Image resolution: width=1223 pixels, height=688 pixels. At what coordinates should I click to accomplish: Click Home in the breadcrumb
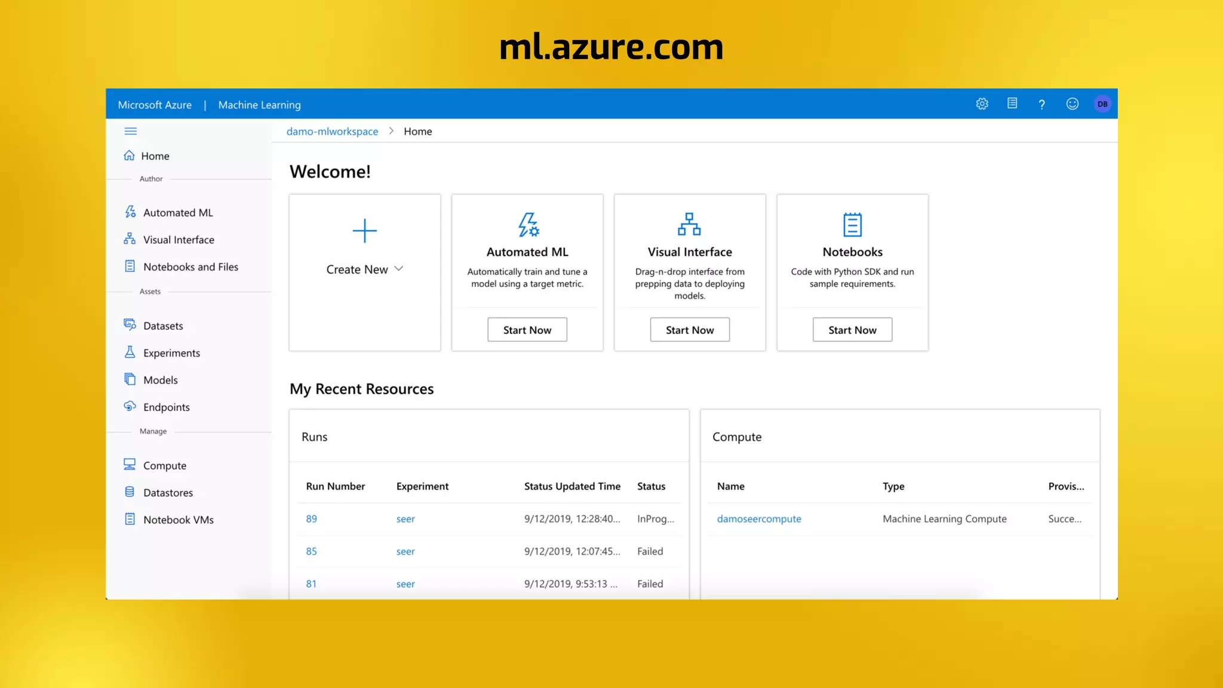(417, 131)
